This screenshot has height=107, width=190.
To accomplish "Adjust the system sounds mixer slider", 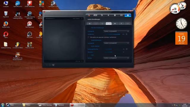I will [113, 49].
